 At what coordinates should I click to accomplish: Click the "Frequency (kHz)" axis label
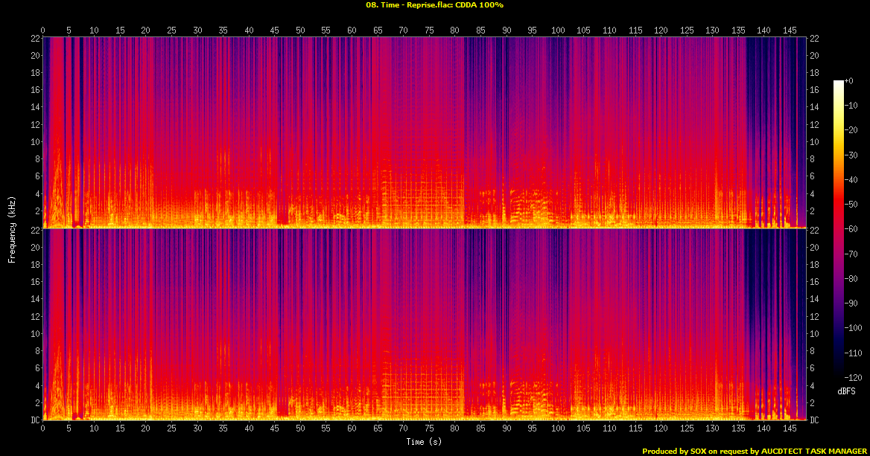click(12, 229)
